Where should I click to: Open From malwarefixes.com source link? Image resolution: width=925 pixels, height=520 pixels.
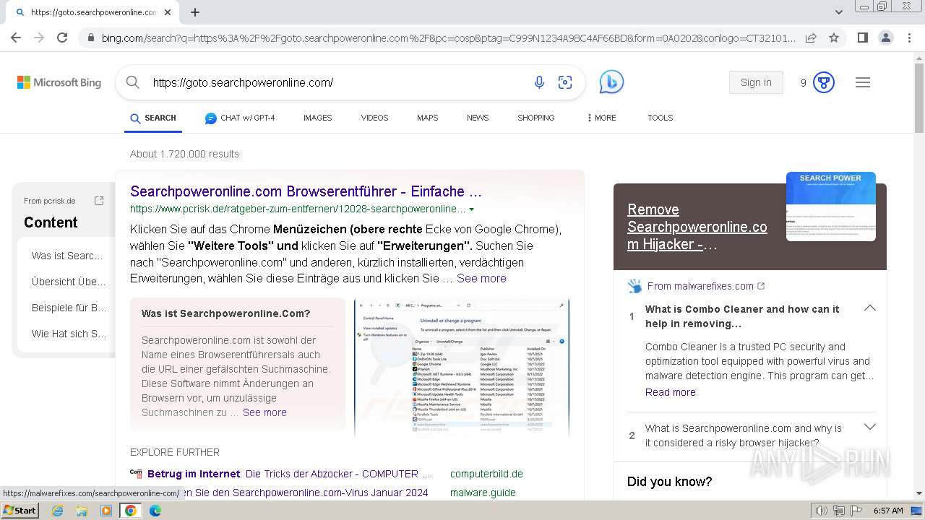coord(700,286)
